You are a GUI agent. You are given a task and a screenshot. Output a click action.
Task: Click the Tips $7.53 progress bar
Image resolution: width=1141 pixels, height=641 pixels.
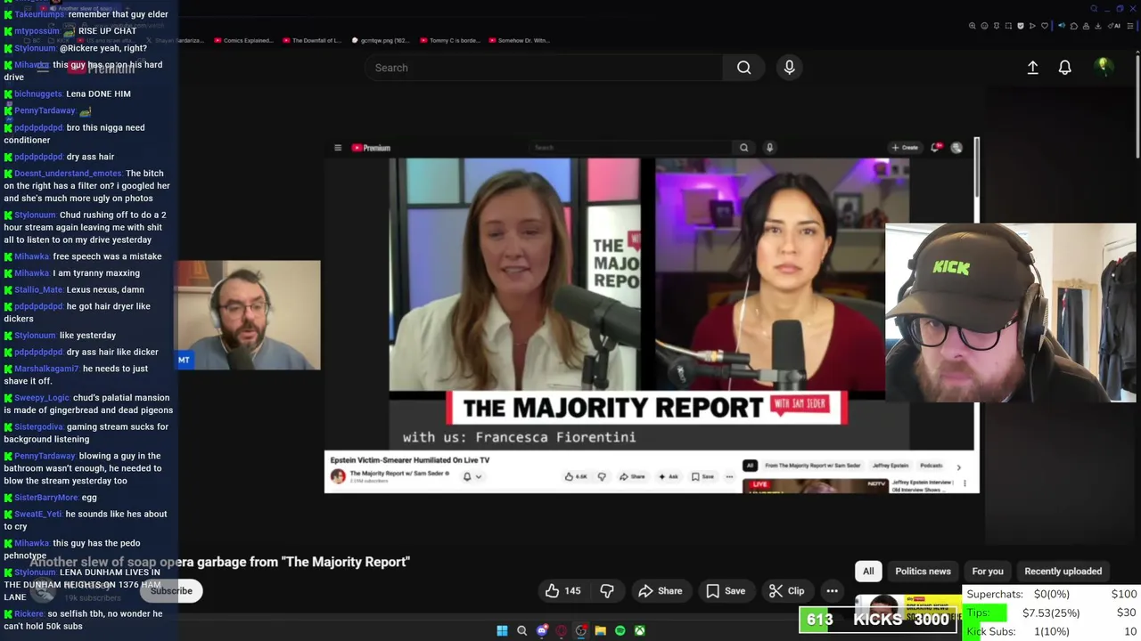tap(1052, 613)
